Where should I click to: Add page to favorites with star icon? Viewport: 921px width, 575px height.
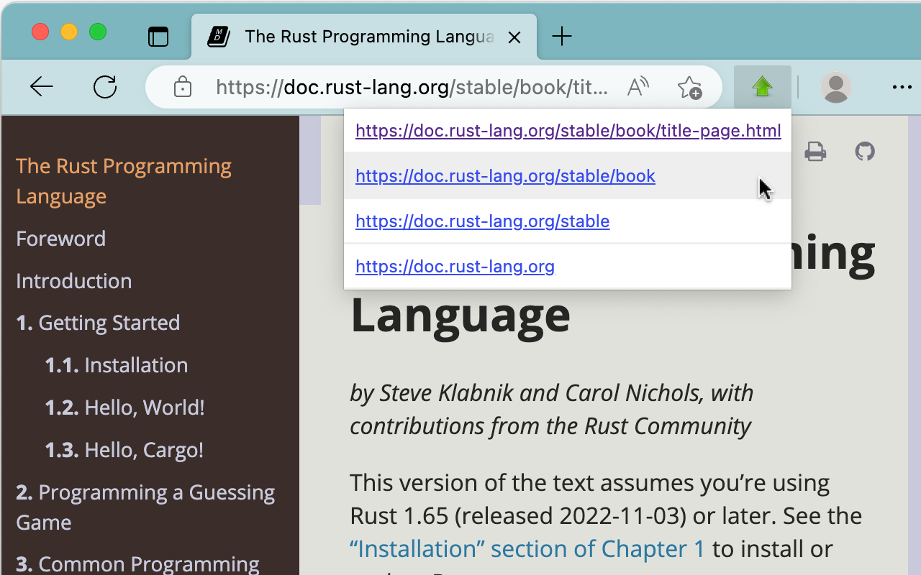689,87
